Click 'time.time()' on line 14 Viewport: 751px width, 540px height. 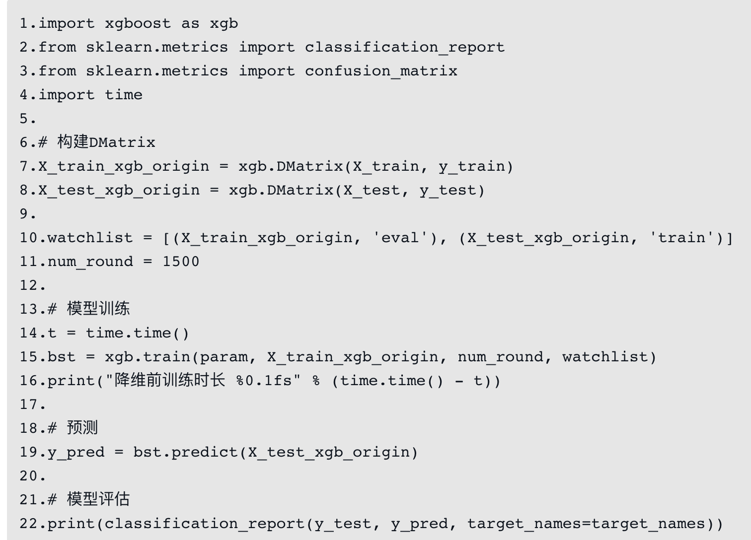137,333
